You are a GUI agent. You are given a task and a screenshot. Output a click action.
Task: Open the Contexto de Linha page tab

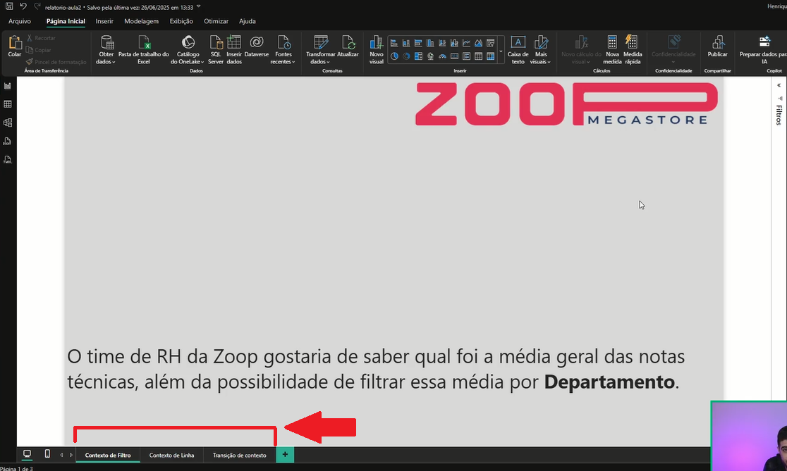tap(171, 455)
